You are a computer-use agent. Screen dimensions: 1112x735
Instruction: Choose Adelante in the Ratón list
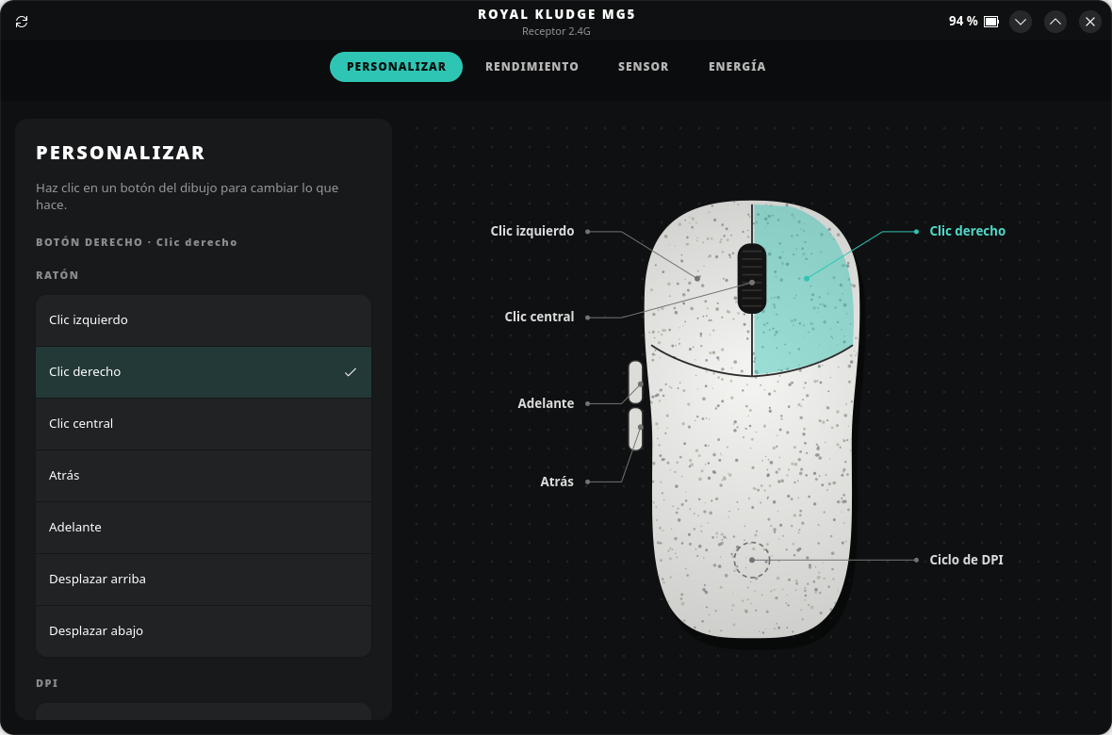[204, 527]
